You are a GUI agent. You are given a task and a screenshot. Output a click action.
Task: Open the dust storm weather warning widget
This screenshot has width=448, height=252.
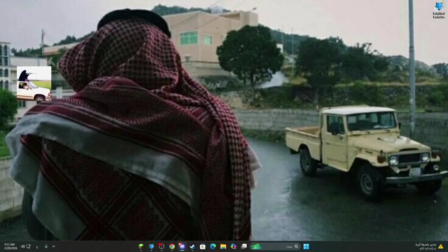(x=428, y=246)
